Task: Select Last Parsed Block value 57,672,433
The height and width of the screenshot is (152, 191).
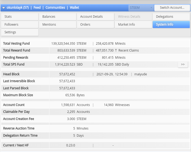Action: (x=67, y=88)
